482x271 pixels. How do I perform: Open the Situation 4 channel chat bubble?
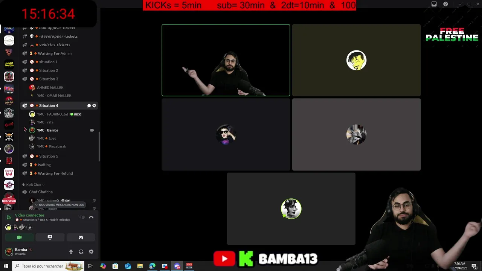point(89,106)
